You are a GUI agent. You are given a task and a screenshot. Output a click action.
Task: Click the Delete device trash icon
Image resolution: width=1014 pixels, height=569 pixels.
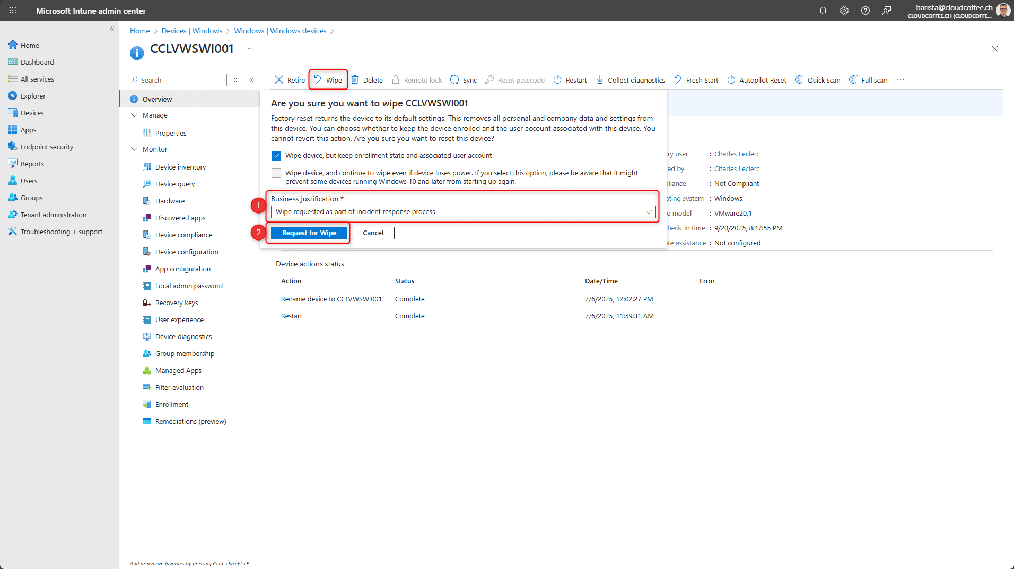tap(355, 80)
